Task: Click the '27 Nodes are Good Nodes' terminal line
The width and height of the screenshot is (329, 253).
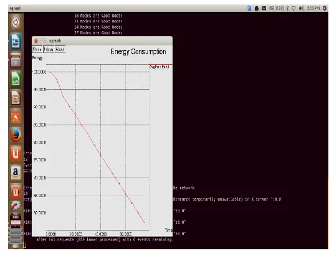Action: click(x=98, y=33)
